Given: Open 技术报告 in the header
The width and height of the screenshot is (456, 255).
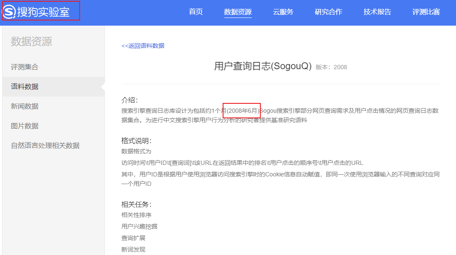Looking at the screenshot, I should pyautogui.click(x=377, y=12).
